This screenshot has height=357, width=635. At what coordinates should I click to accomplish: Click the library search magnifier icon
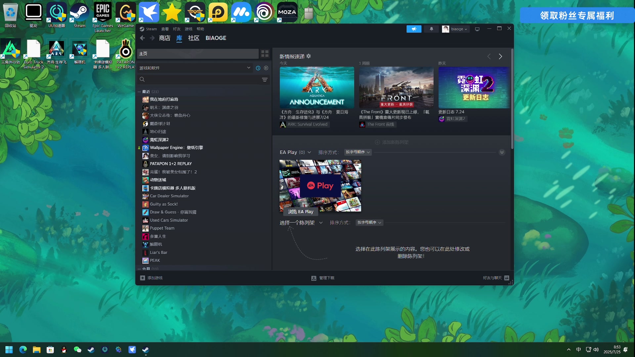(142, 79)
